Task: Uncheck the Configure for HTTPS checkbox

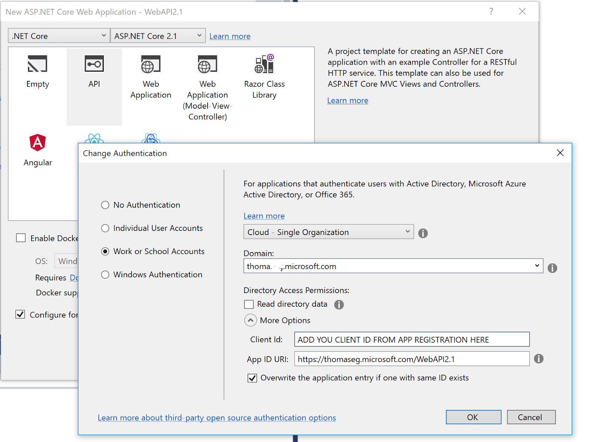Action: tap(20, 314)
